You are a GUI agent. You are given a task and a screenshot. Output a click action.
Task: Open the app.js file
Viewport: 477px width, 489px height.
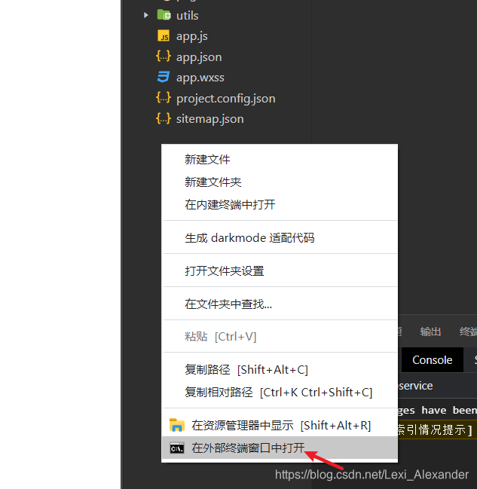tap(192, 36)
